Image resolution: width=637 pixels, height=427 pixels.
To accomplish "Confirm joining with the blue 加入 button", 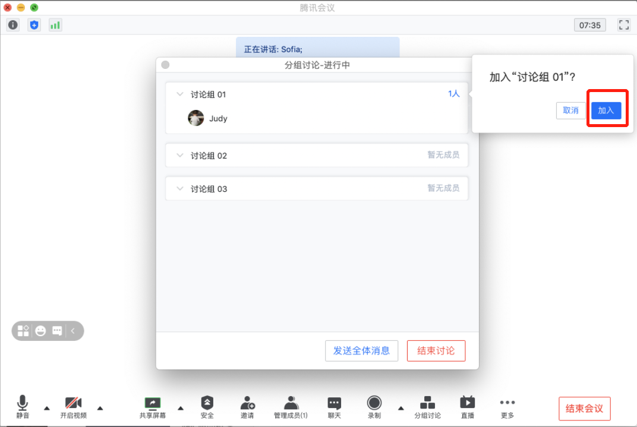I will 606,110.
